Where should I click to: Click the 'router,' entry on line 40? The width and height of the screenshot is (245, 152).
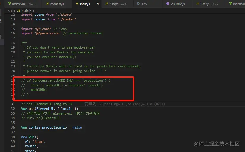click(31, 146)
